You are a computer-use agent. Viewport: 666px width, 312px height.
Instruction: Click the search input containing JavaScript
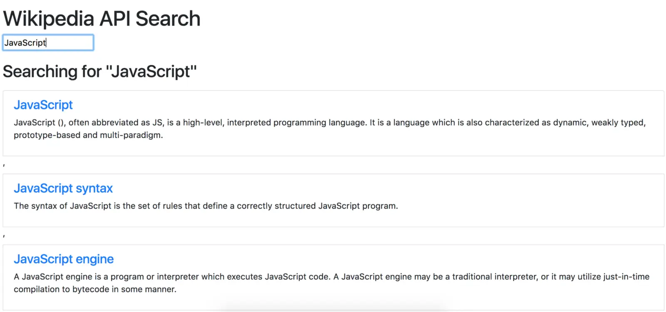[48, 43]
